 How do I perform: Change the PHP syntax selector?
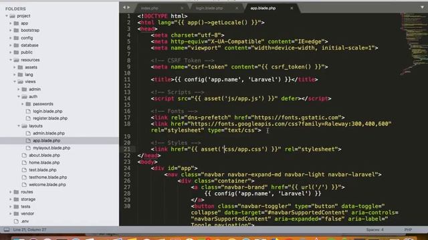(x=408, y=229)
